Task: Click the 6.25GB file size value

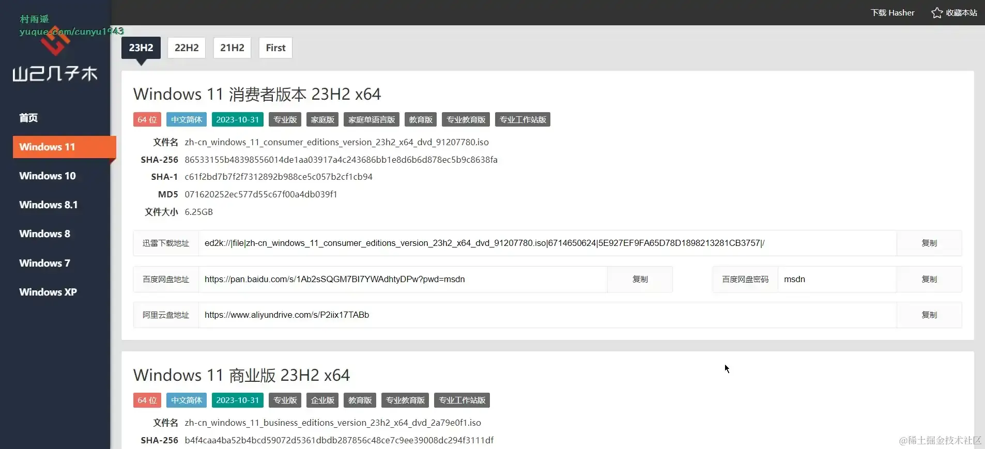Action: (x=199, y=212)
